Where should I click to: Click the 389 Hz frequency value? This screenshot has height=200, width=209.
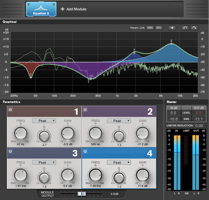[x=96, y=144]
